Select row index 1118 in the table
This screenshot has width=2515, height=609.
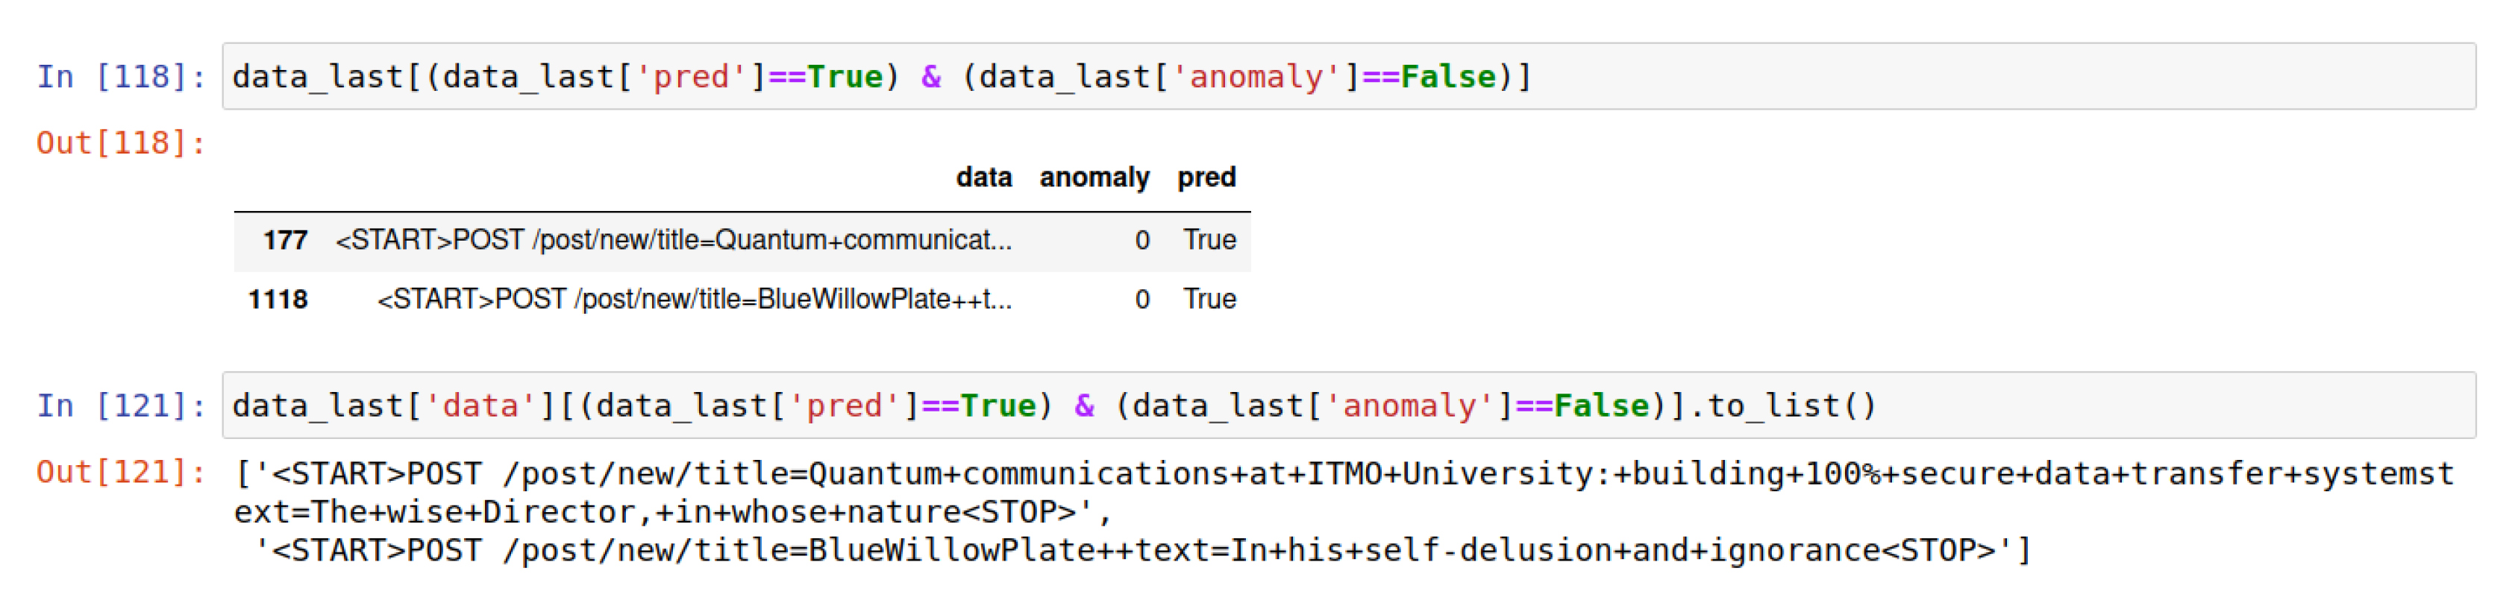pyautogui.click(x=278, y=300)
